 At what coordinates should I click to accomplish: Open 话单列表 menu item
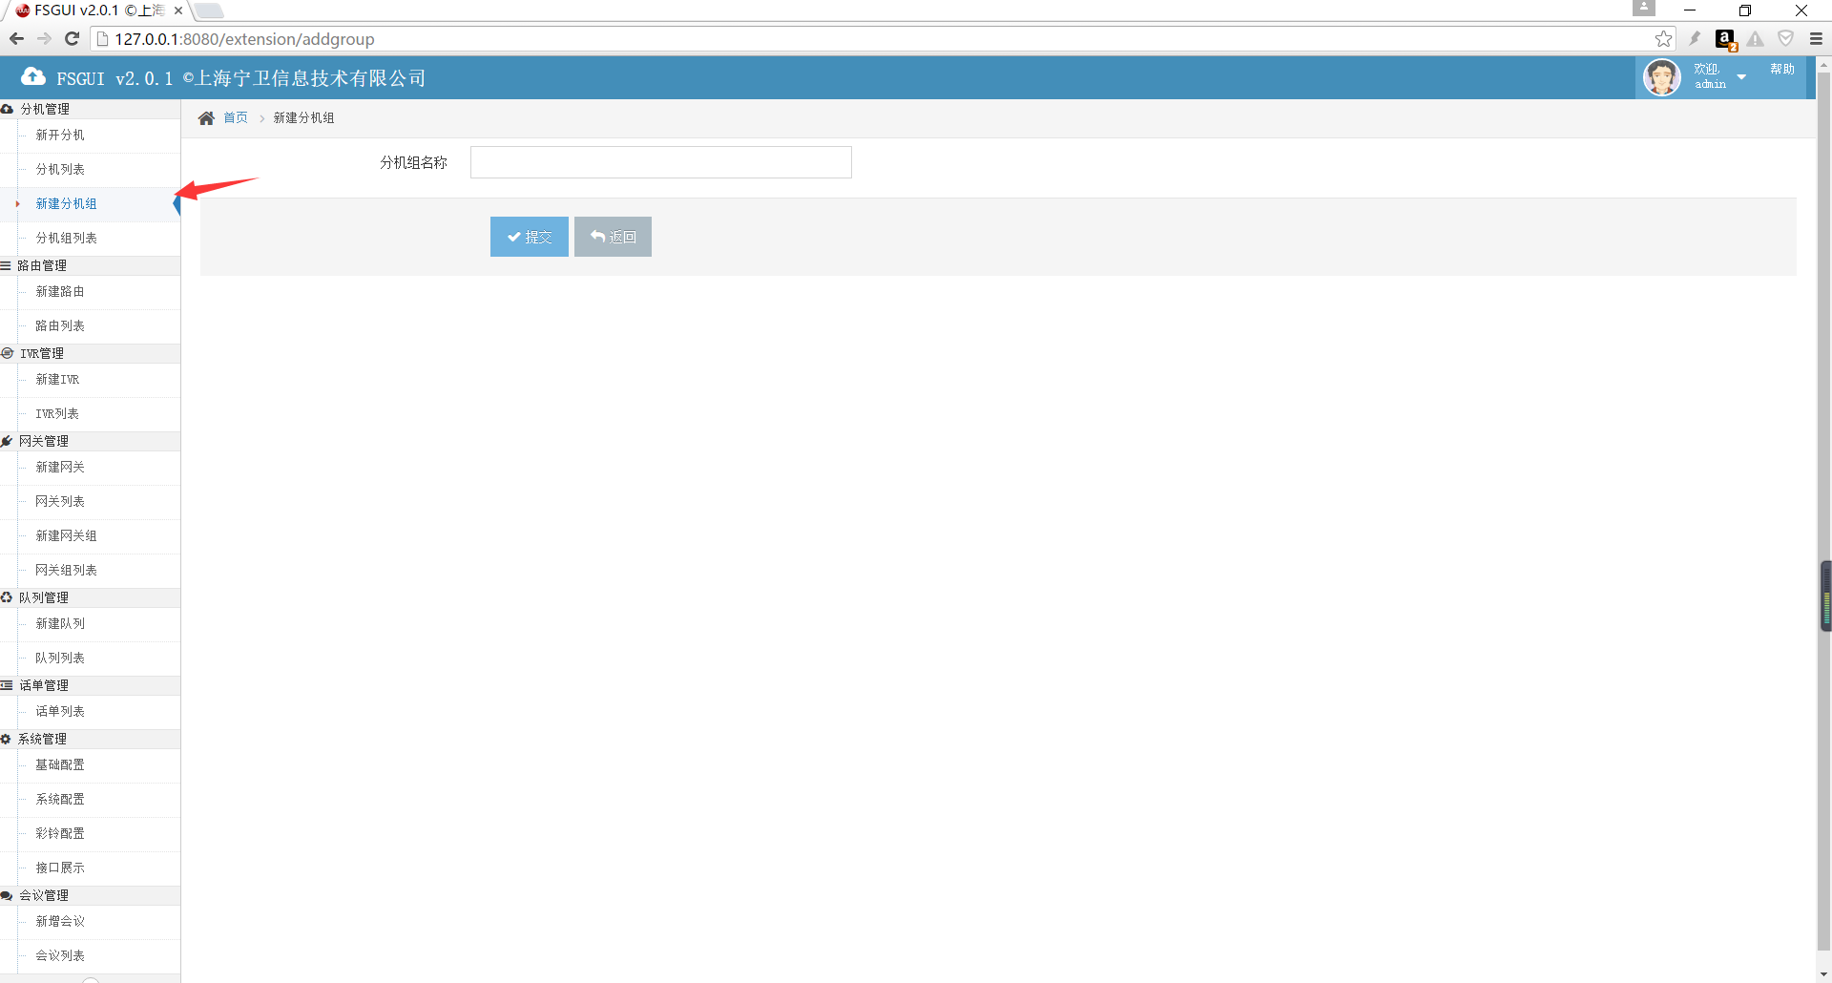point(60,711)
